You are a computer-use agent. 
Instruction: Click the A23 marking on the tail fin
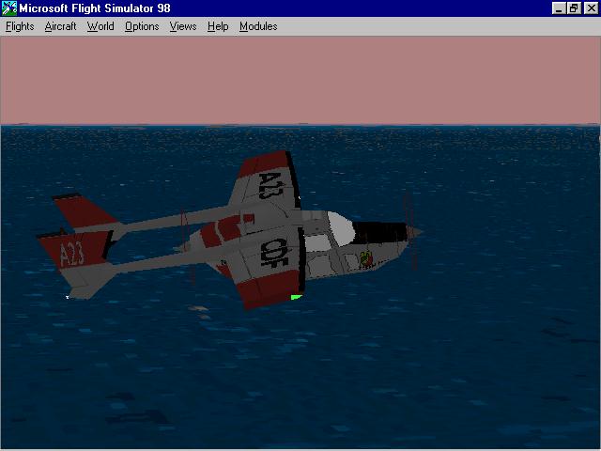[72, 254]
